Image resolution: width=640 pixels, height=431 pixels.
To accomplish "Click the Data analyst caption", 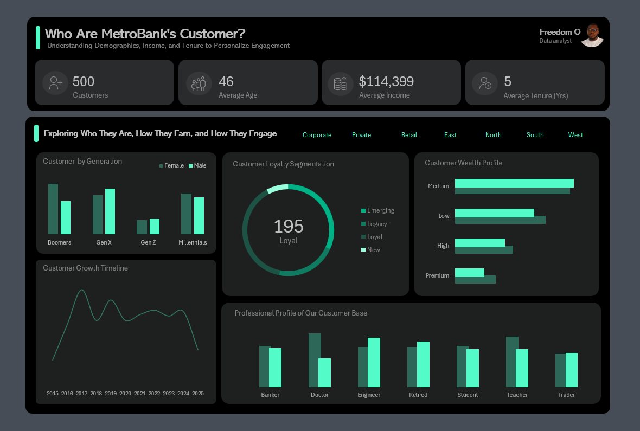I will click(555, 41).
